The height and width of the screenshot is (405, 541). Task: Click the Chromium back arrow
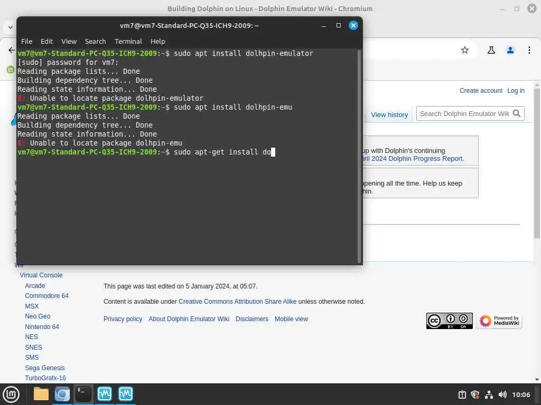(12, 50)
